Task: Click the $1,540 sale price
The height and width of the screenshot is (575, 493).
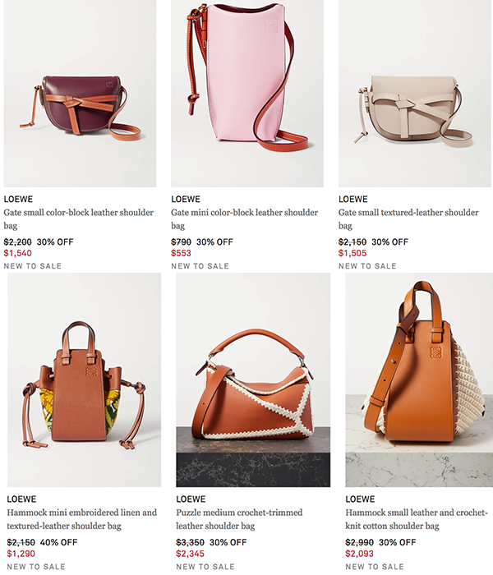Action: [17, 253]
